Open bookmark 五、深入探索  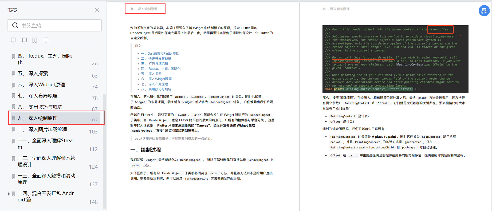(33, 74)
